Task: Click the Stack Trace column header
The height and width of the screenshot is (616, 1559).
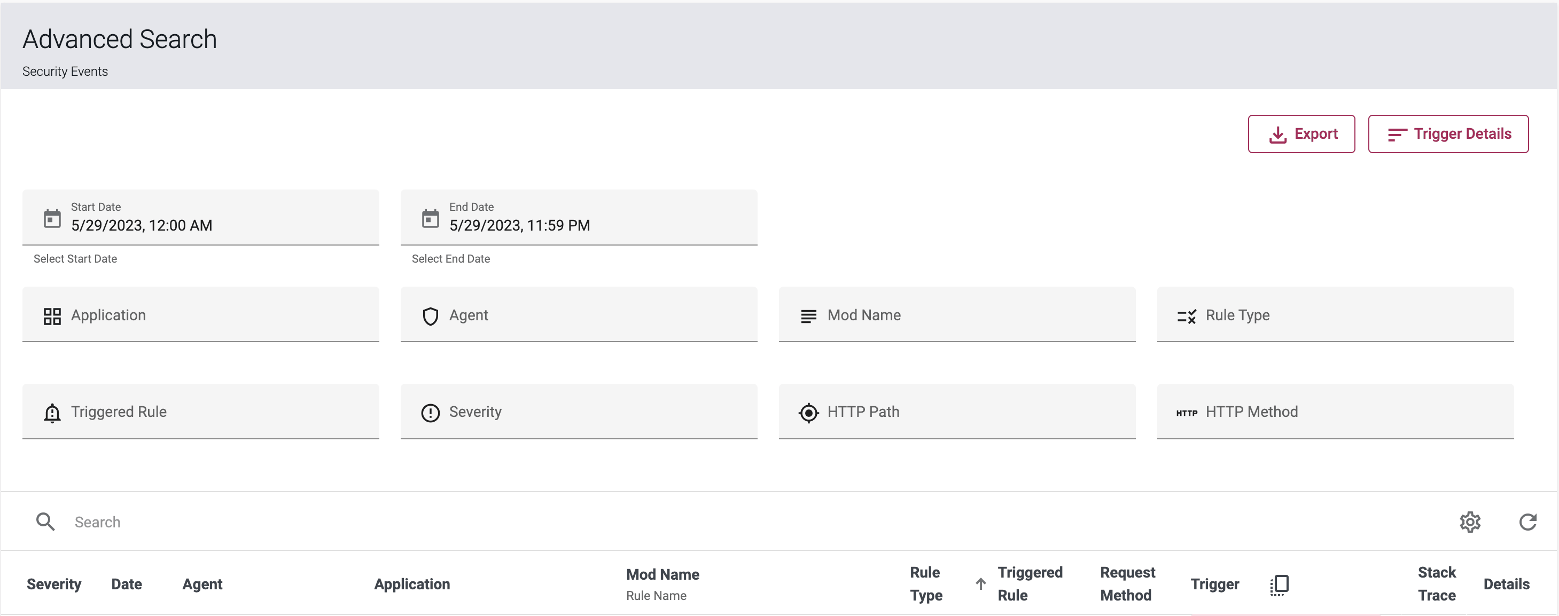Action: click(x=1437, y=584)
